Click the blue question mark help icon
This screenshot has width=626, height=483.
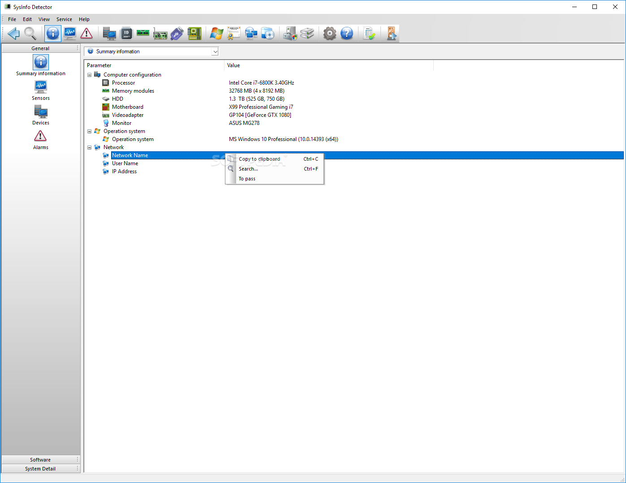(347, 34)
